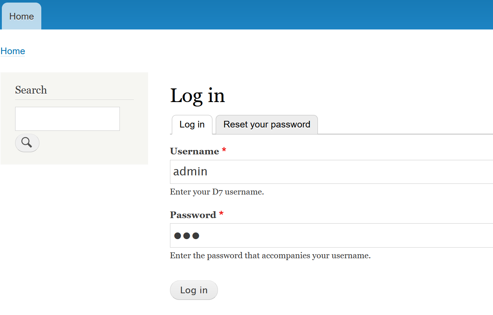Click an empty area of the blue header bar
The width and height of the screenshot is (493, 315).
[258, 15]
